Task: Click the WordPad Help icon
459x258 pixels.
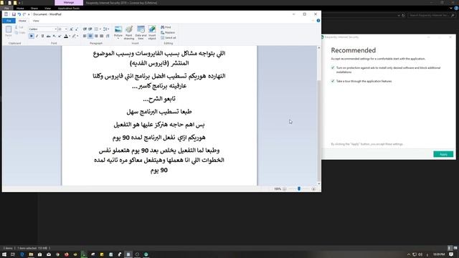Action: tap(318, 21)
